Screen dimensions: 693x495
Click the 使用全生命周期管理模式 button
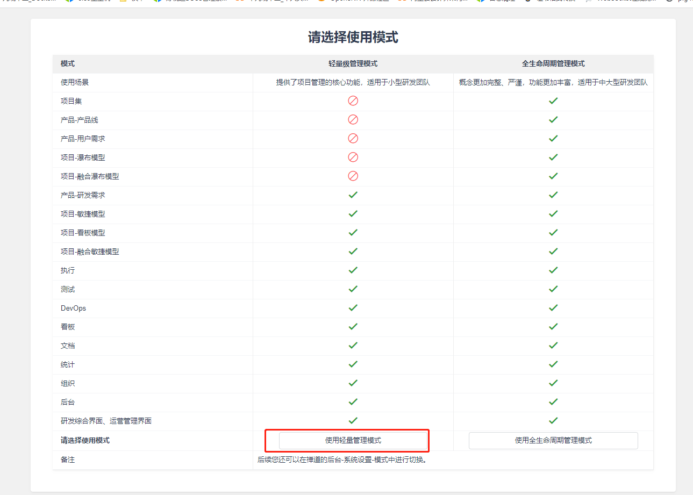pos(553,440)
